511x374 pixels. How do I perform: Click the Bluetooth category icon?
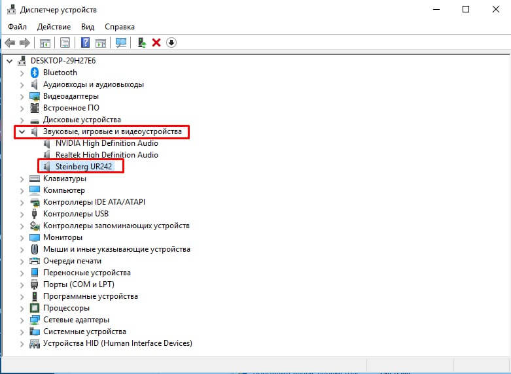[35, 73]
